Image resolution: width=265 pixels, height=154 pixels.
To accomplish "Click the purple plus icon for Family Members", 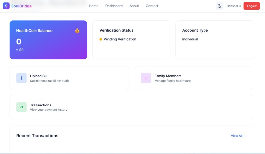I will (x=146, y=78).
